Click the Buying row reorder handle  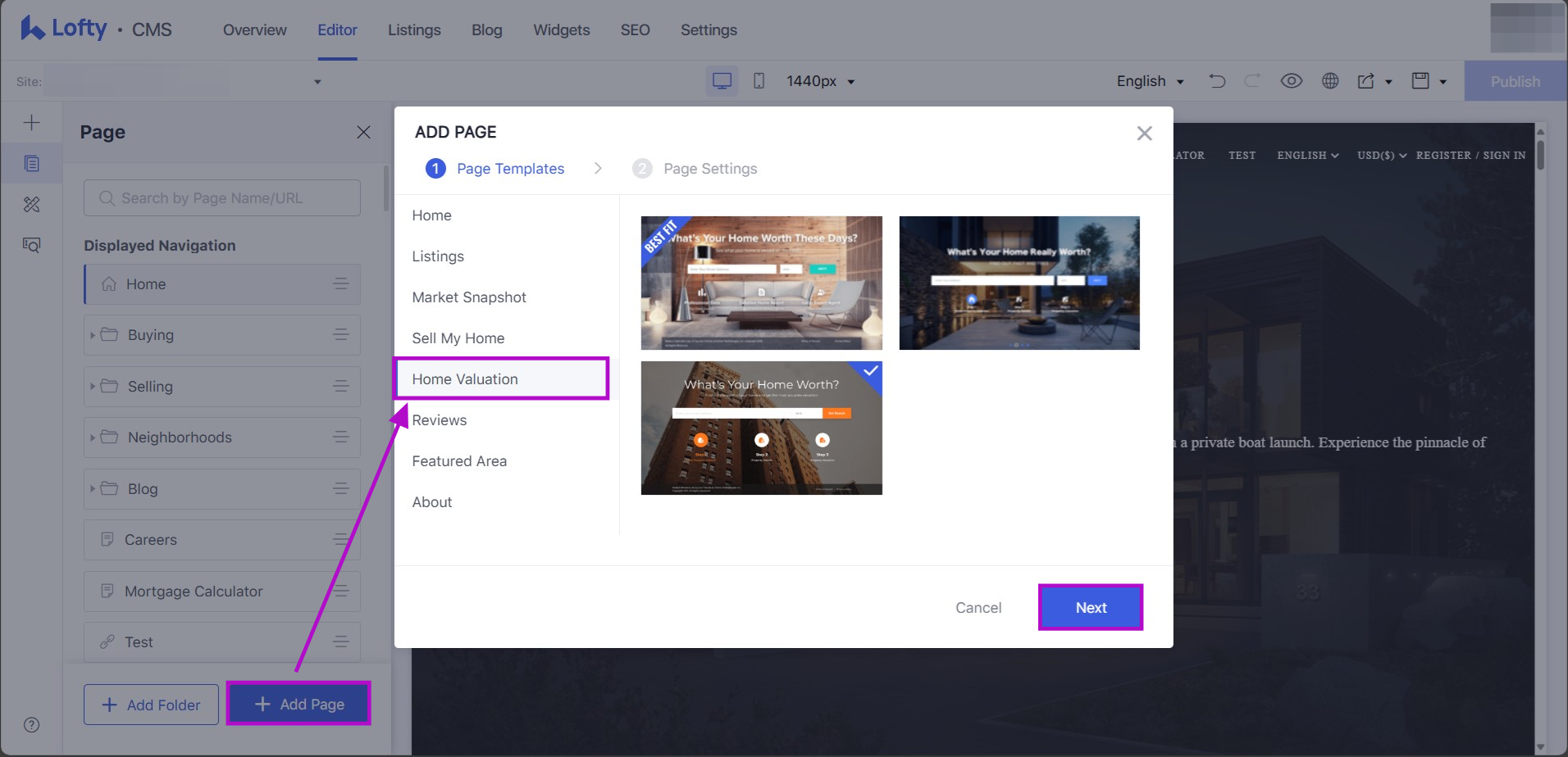click(x=341, y=335)
